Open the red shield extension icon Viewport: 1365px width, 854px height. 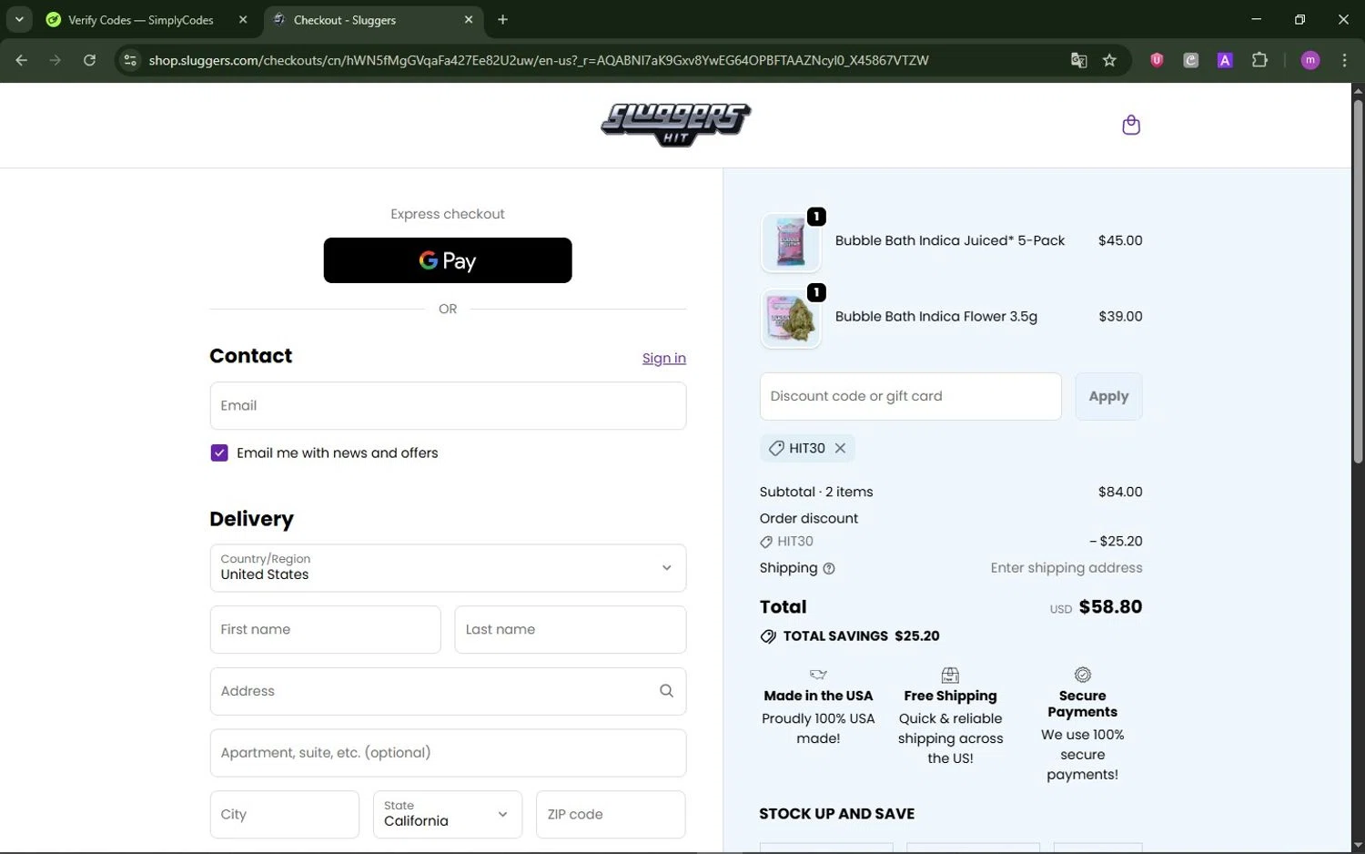point(1157,60)
